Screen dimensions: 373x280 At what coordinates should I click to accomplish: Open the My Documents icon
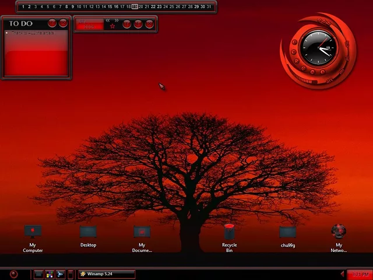(x=142, y=233)
